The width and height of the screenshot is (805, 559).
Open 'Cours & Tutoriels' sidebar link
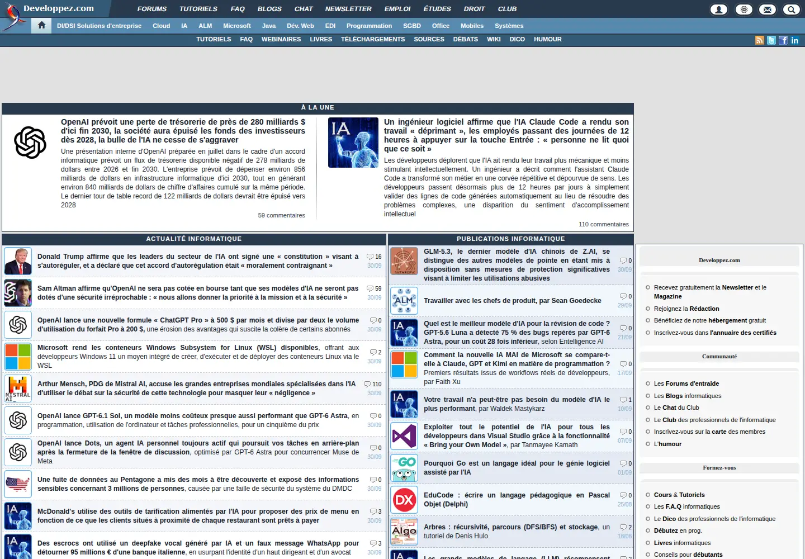click(679, 495)
